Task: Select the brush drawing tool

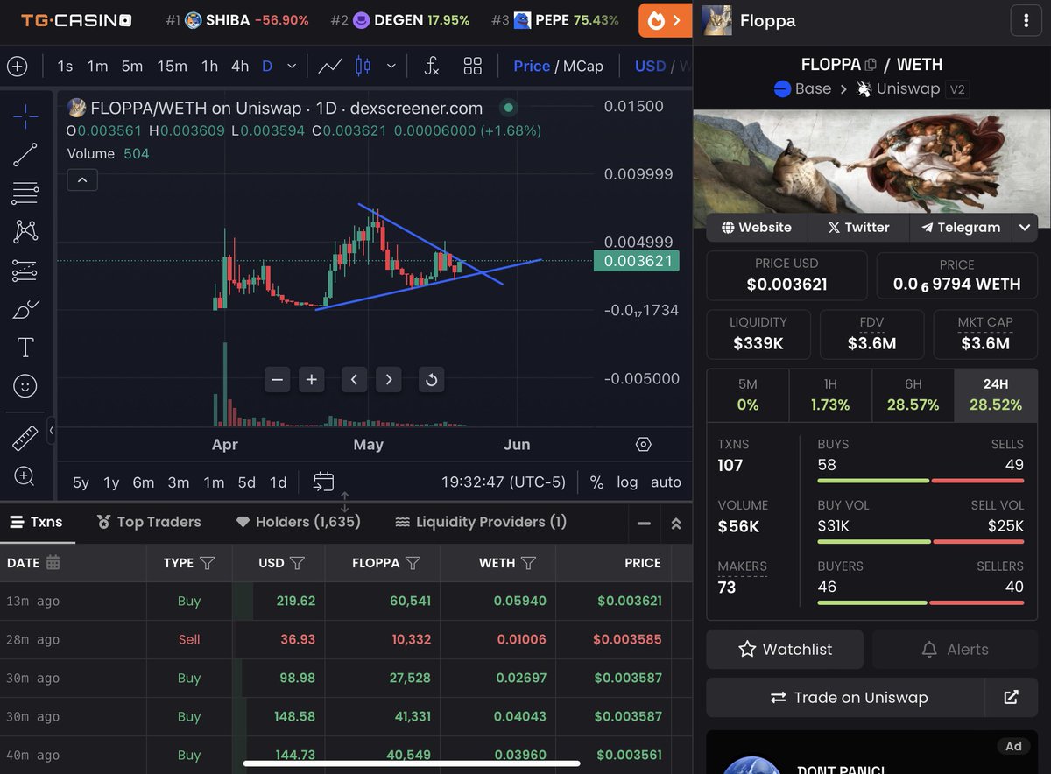Action: (25, 310)
